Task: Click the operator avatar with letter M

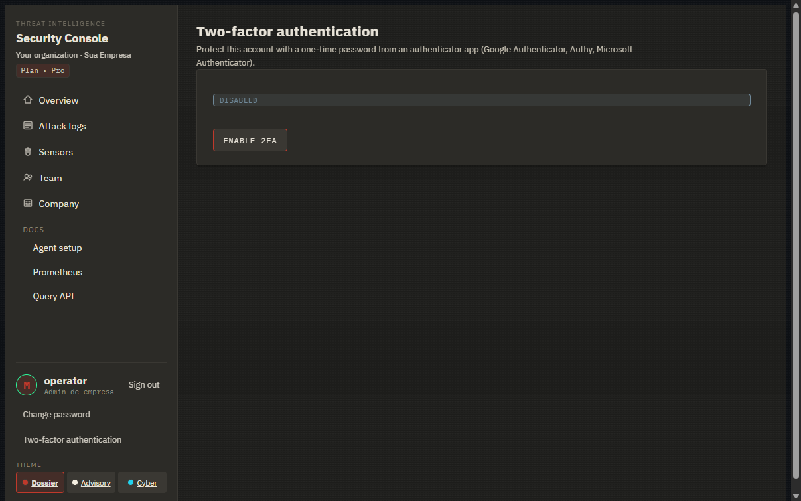Action: pyautogui.click(x=27, y=385)
